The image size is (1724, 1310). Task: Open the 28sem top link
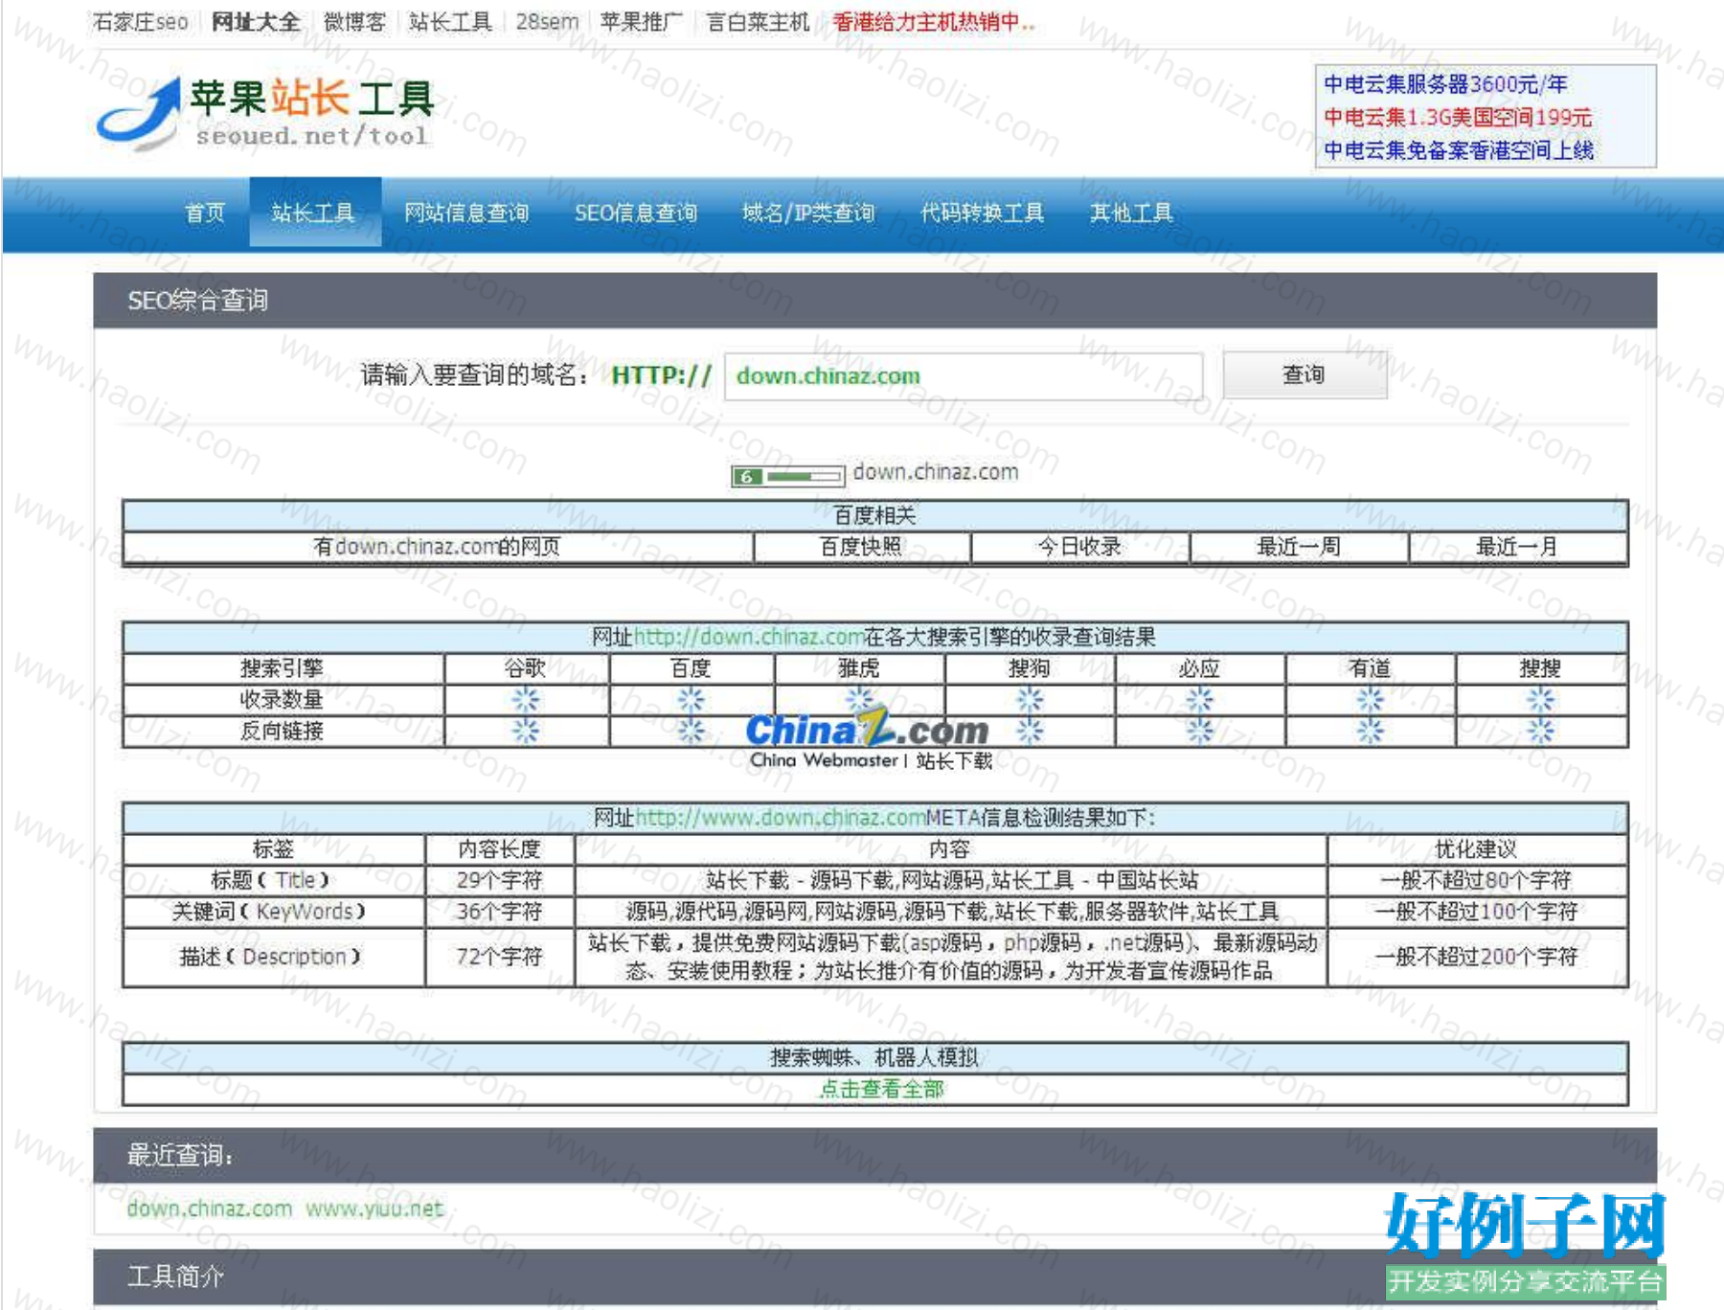pos(547,22)
